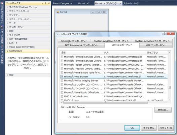The image size is (177, 135).
Task: Click horizontal scrollbar right arrow
Action: [x=166, y=102]
